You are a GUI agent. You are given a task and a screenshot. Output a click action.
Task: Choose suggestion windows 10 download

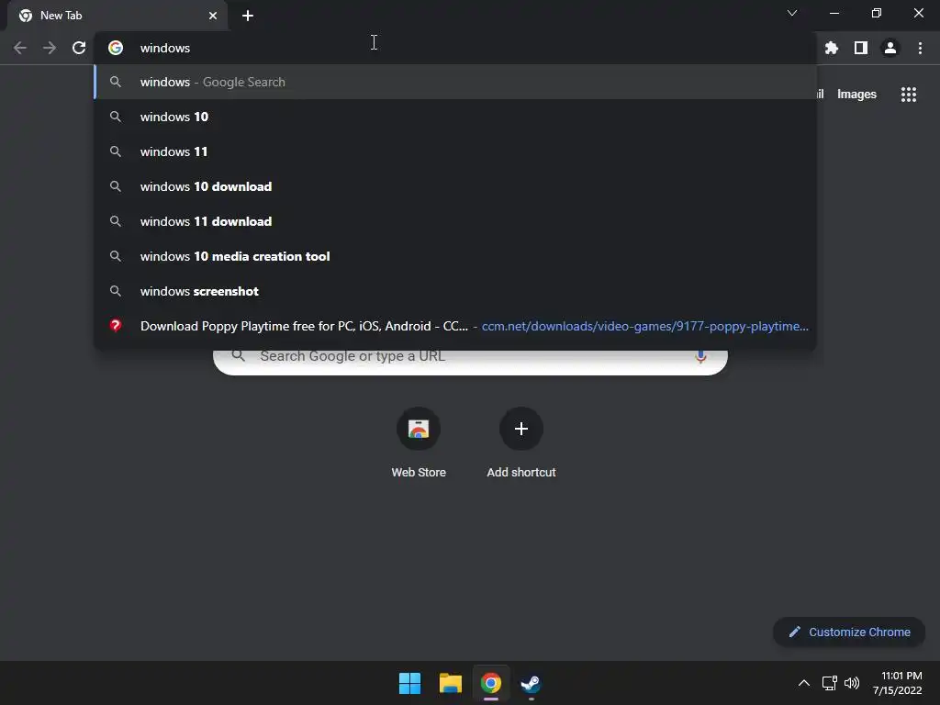tap(455, 186)
